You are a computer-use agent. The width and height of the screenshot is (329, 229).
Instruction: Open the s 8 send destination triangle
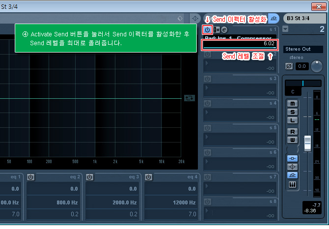coord(207,210)
